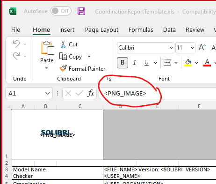Screen dimensions: 216x184
Task: Switch to Page Layout tab
Action: [101, 30]
